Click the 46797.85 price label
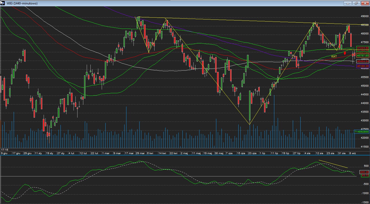The image size is (370, 204). point(363,56)
